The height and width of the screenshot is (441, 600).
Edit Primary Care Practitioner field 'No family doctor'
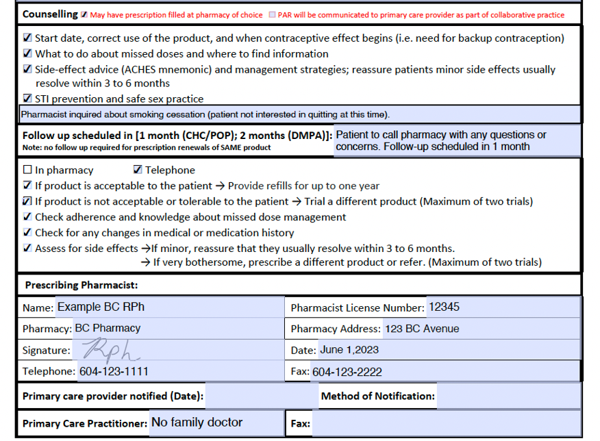click(216, 423)
